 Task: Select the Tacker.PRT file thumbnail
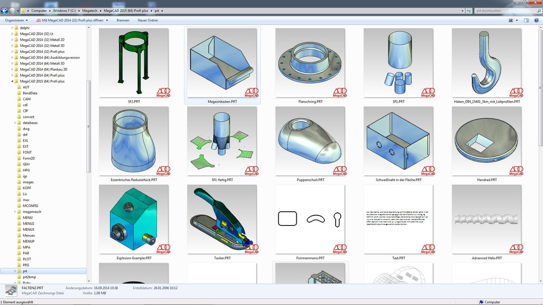pyautogui.click(x=222, y=219)
